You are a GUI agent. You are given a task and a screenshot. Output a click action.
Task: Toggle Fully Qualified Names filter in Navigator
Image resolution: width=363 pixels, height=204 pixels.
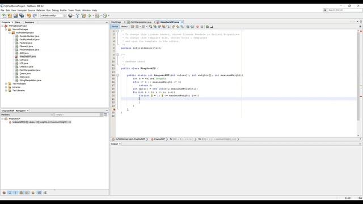(x=33, y=193)
